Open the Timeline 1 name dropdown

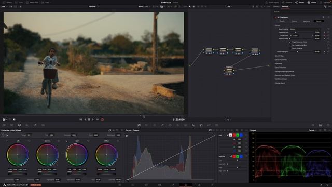tap(93, 7)
